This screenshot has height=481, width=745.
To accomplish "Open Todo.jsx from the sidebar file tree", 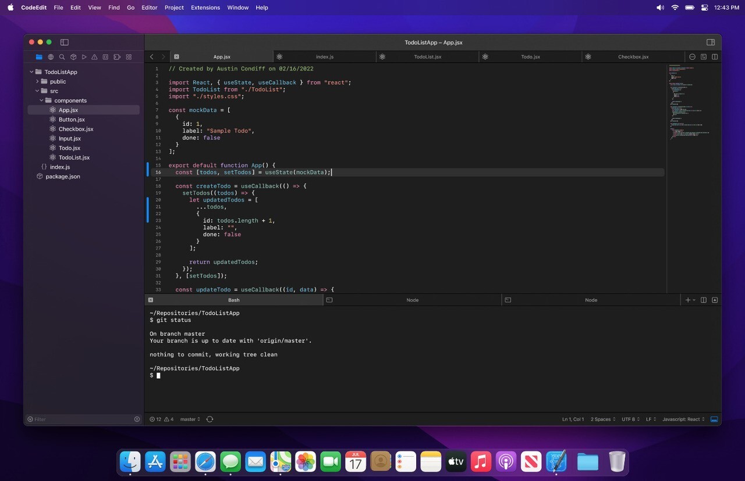I will click(69, 148).
